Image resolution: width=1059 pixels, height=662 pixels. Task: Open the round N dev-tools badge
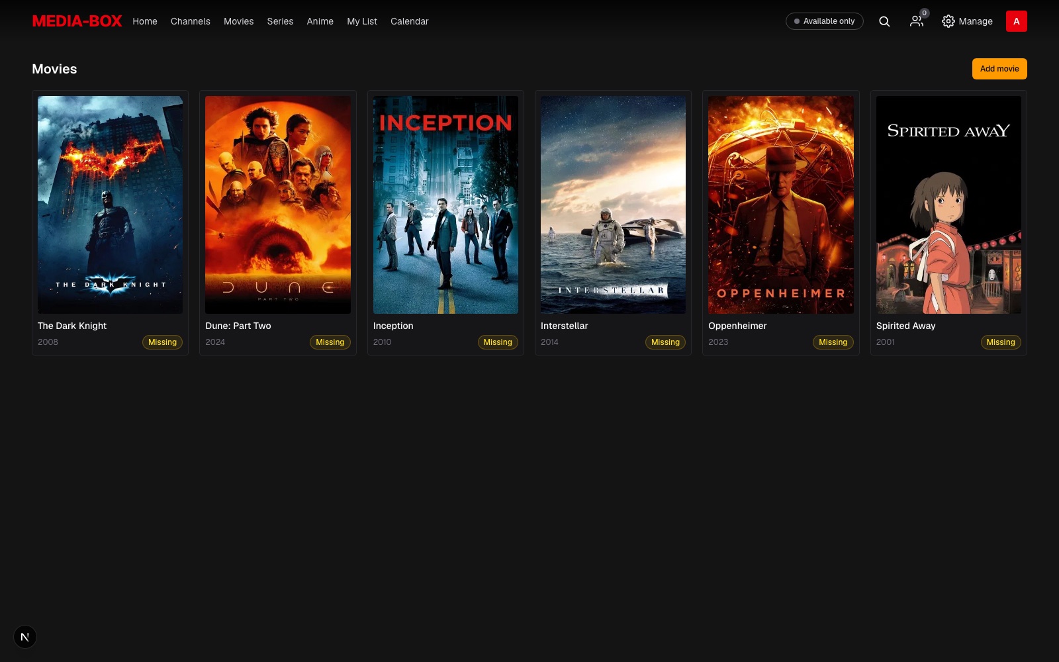(25, 637)
